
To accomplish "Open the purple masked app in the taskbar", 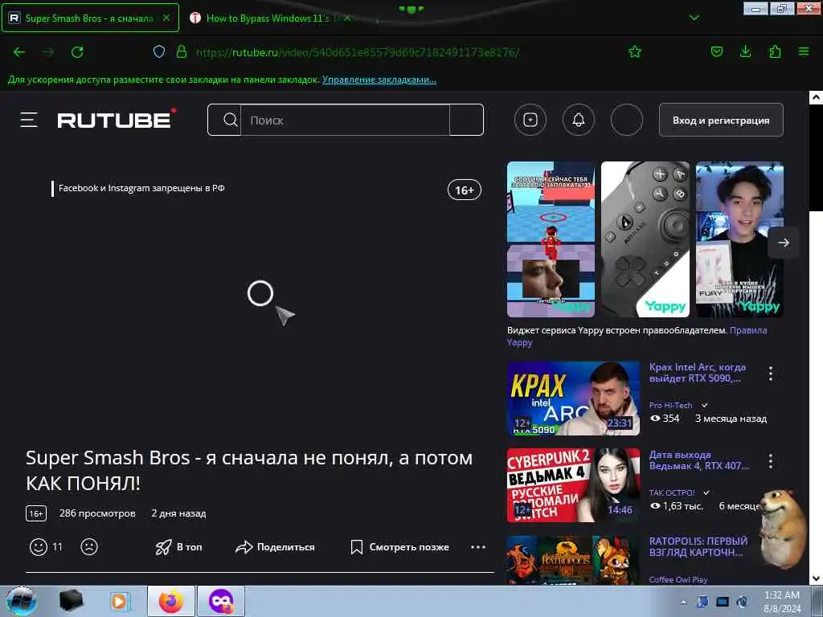I will pyautogui.click(x=221, y=601).
